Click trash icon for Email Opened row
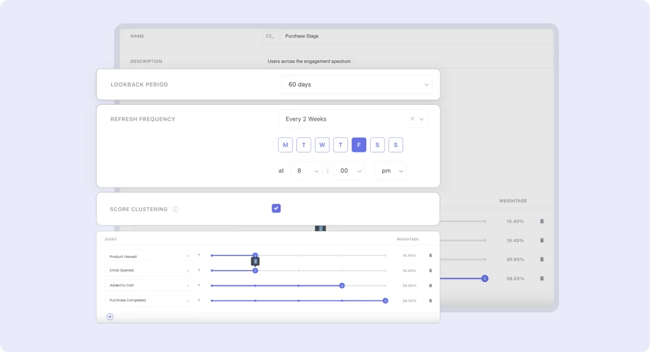Screen dimensions: 650x352 tap(430, 271)
